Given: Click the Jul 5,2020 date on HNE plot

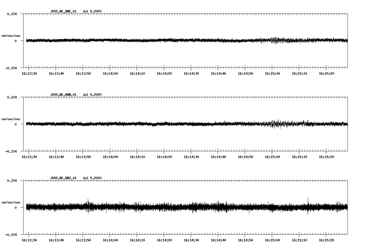Looking at the screenshot, I should pos(92,11).
